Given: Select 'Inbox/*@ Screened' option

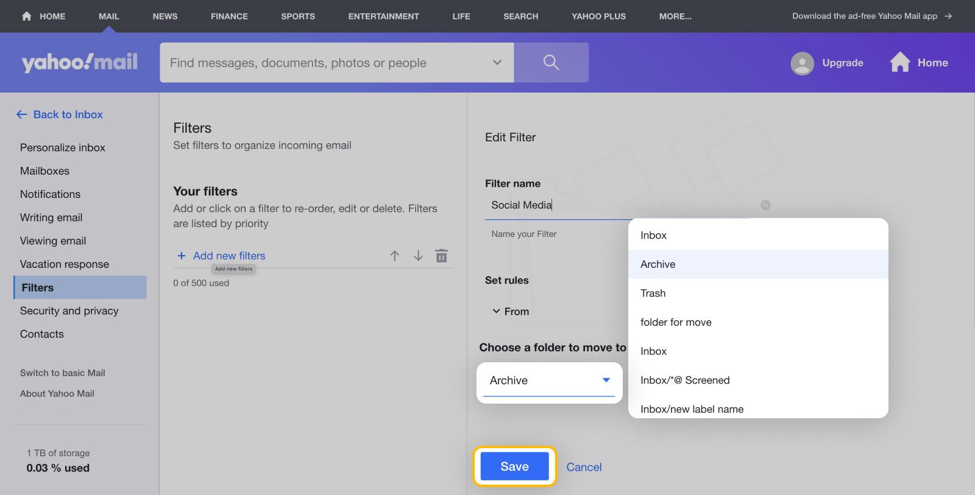Looking at the screenshot, I should (758, 380).
